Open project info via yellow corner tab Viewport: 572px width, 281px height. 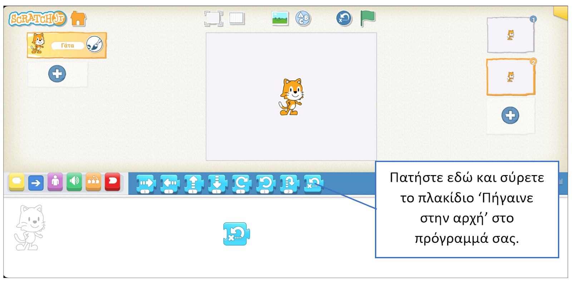point(561,12)
